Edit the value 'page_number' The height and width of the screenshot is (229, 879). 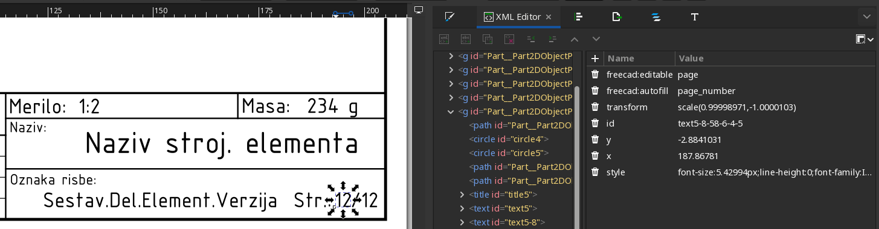pyautogui.click(x=706, y=91)
